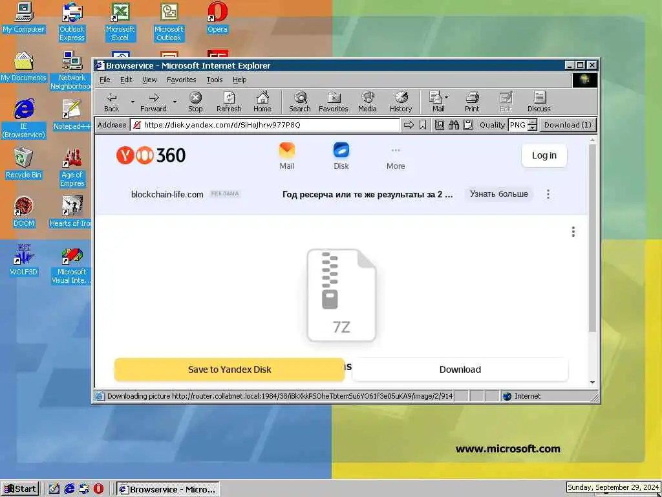Open the View menu
Viewport: 662px width, 497px height.
click(x=149, y=80)
